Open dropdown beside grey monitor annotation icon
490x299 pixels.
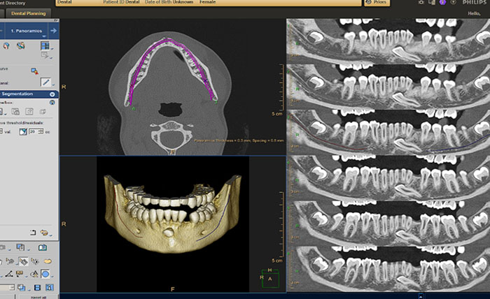point(51,58)
